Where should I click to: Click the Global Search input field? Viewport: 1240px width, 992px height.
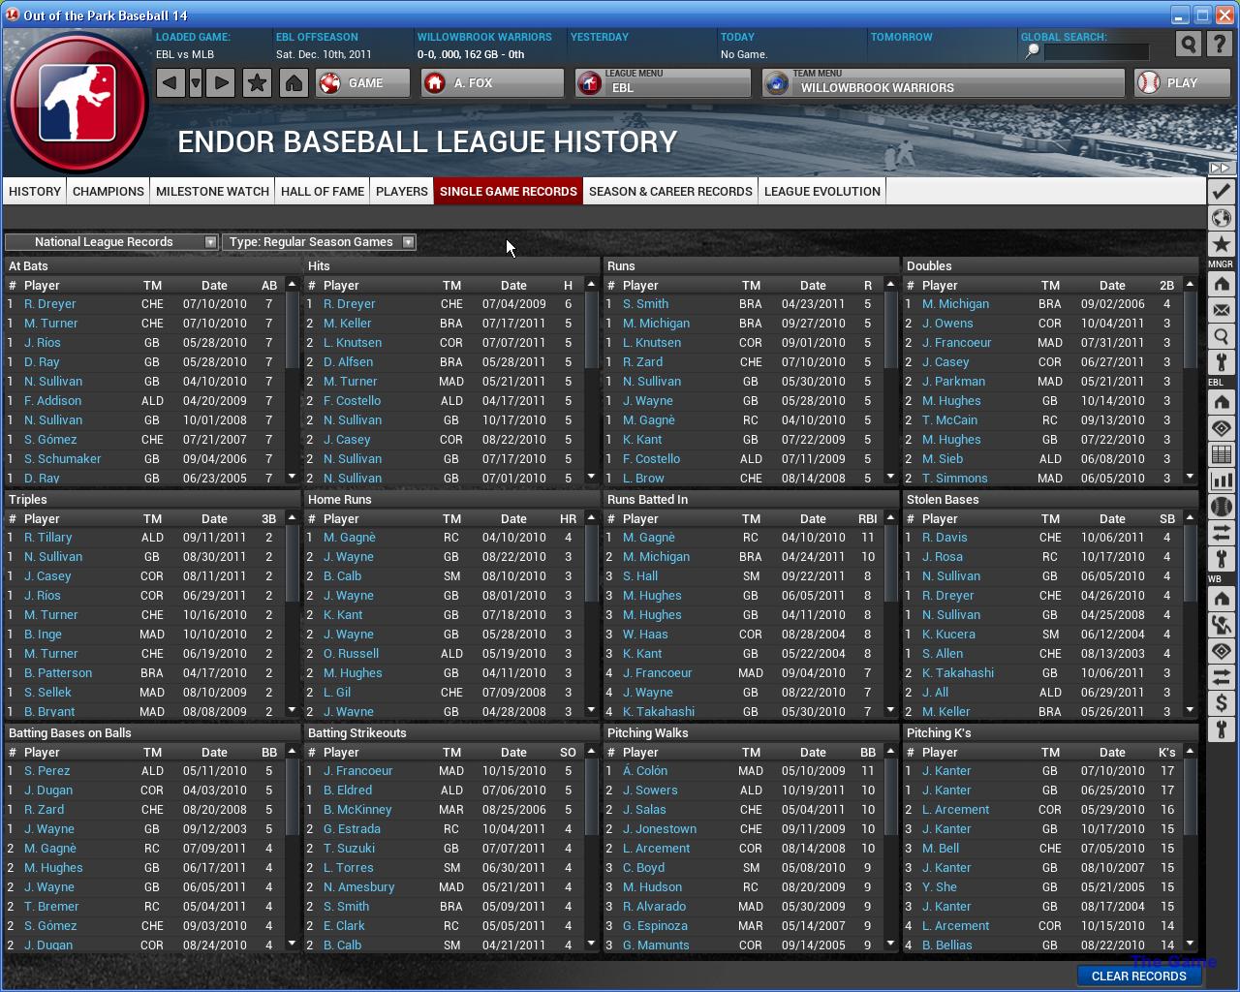click(1096, 52)
